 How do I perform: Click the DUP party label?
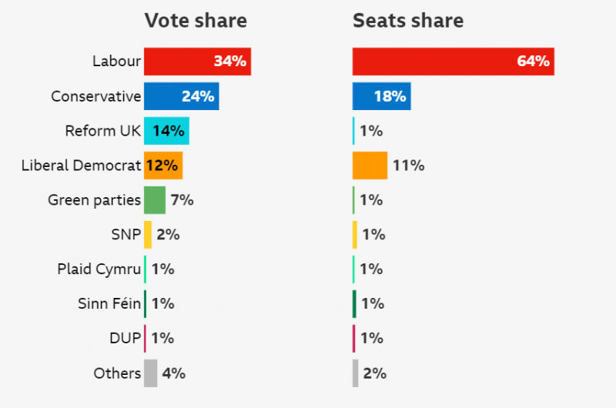(125, 339)
